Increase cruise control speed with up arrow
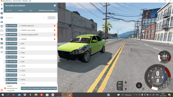Screen dimensions: 173x97 [x=126, y=82]
